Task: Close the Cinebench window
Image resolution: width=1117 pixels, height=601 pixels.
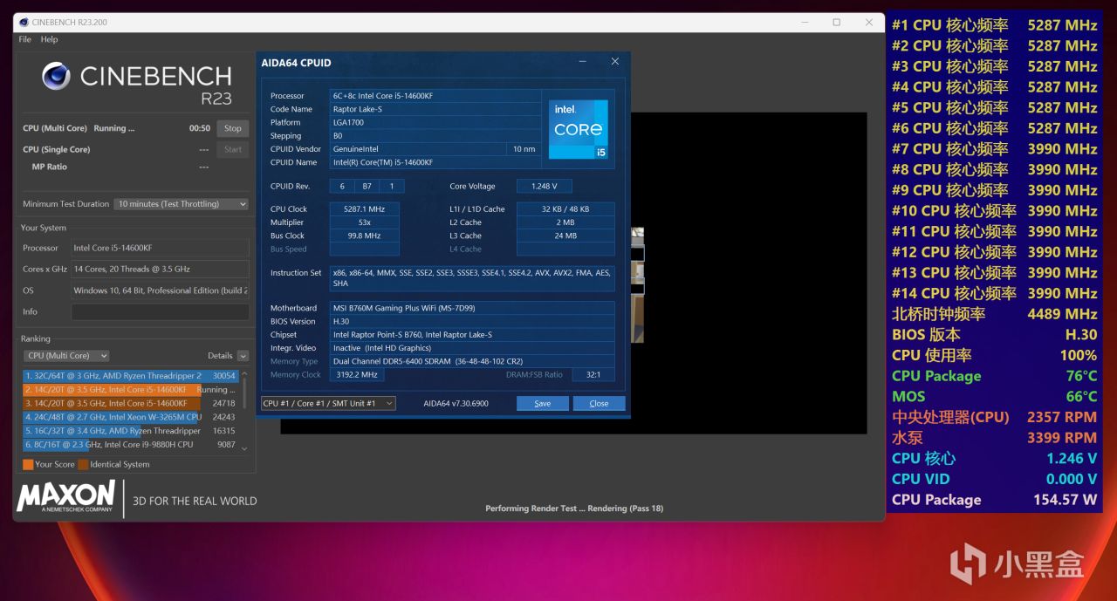Action: [869, 22]
